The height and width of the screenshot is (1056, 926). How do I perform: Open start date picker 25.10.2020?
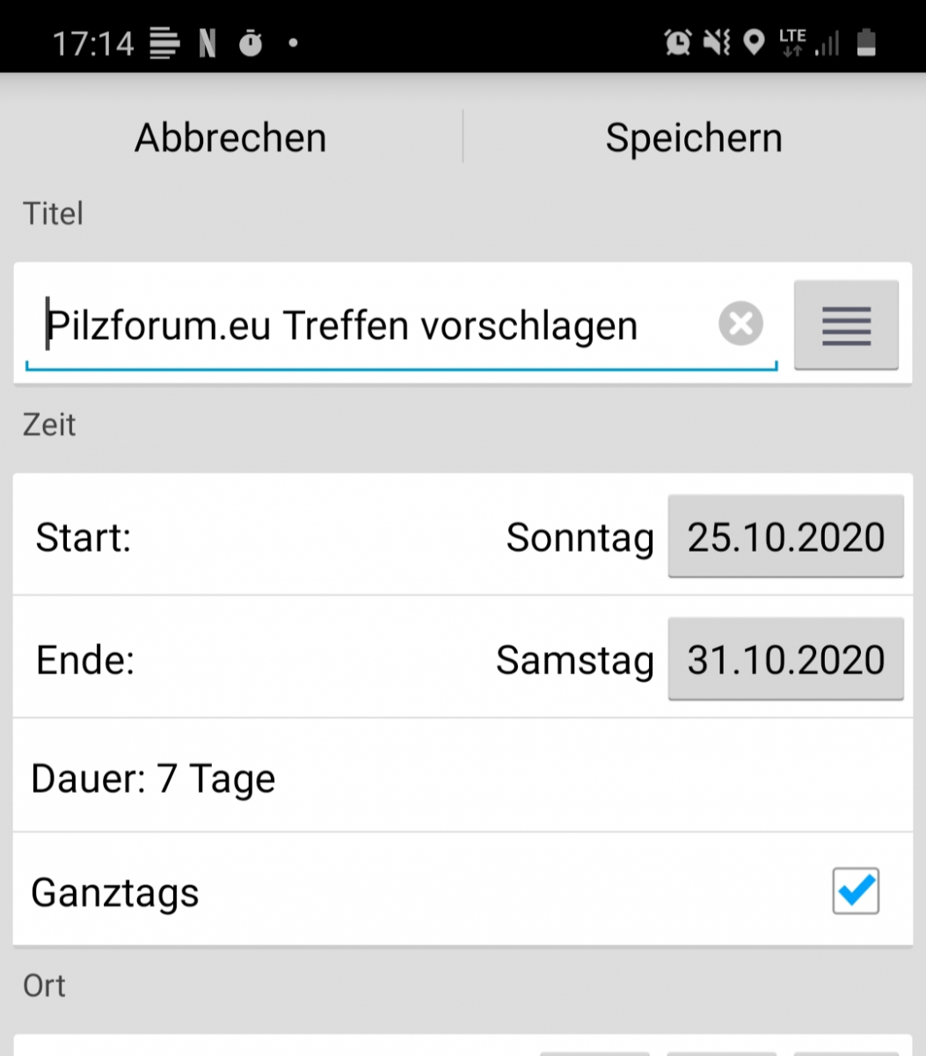(x=785, y=537)
